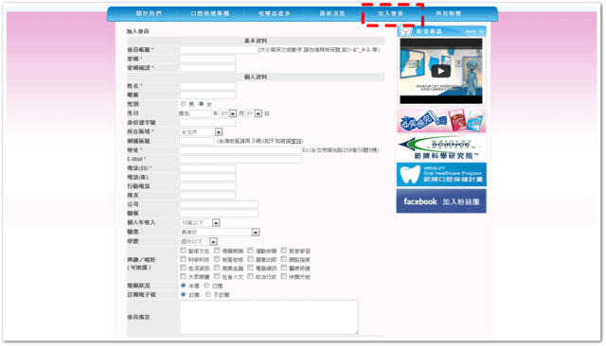Viewport: 606px width, 346px height.
Task: Click the 查詢 postal code lookup link
Action: click(296, 141)
